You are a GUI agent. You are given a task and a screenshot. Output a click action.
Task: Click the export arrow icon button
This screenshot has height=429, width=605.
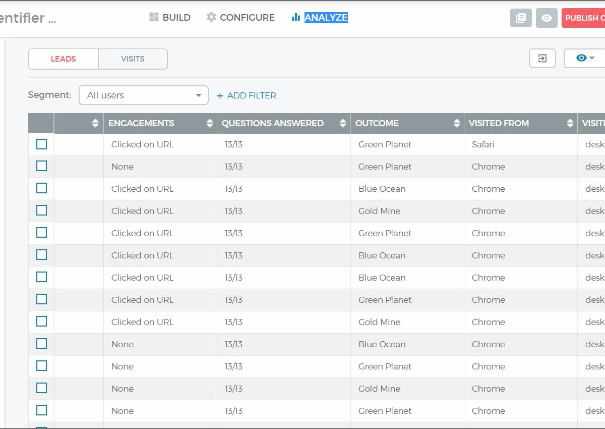[x=542, y=59]
